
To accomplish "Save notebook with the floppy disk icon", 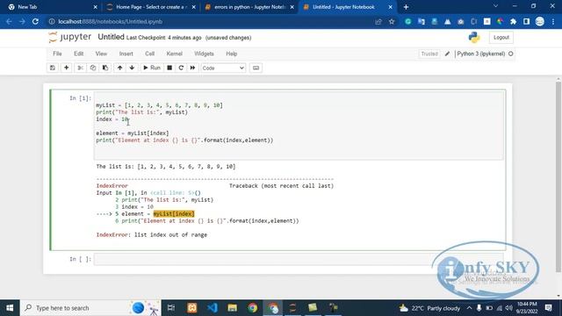I will [53, 68].
